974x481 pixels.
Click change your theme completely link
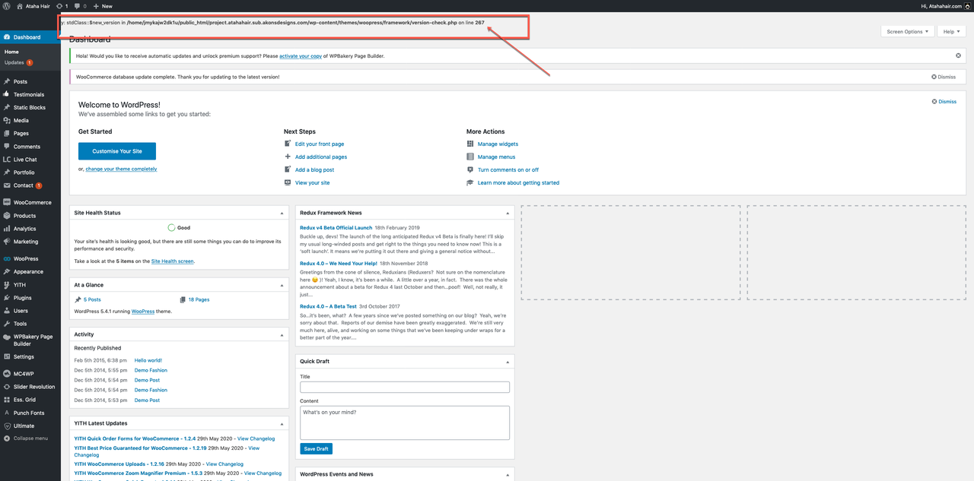tap(121, 169)
